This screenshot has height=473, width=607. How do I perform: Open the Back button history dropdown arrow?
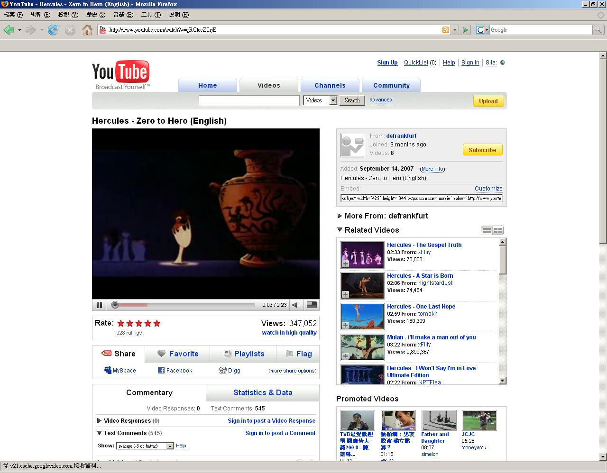(x=19, y=30)
